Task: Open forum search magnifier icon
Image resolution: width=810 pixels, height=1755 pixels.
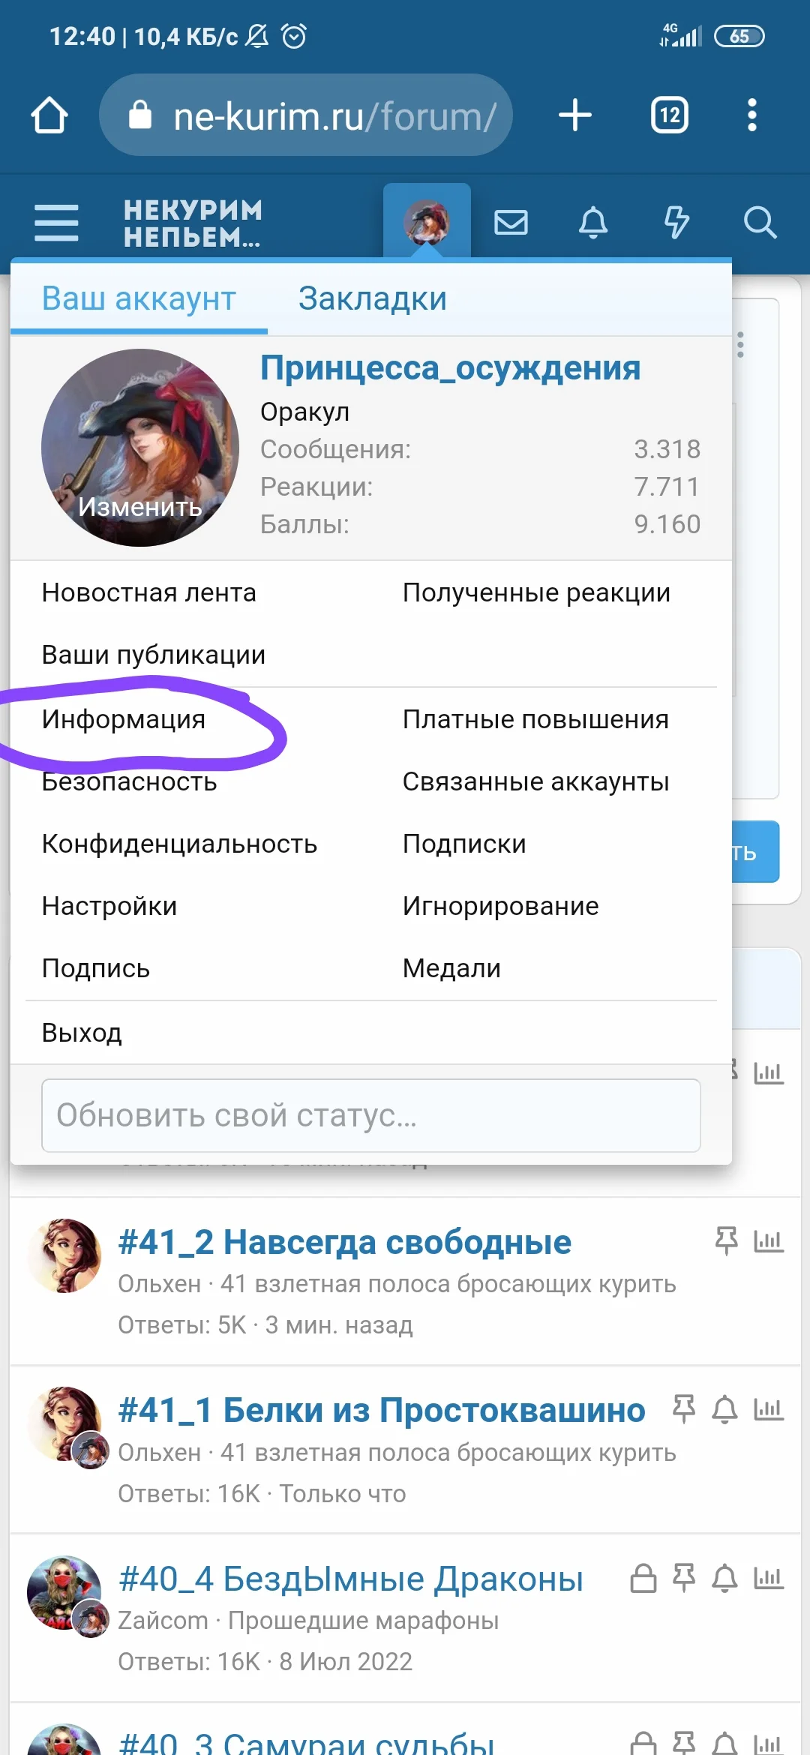Action: 760,223
